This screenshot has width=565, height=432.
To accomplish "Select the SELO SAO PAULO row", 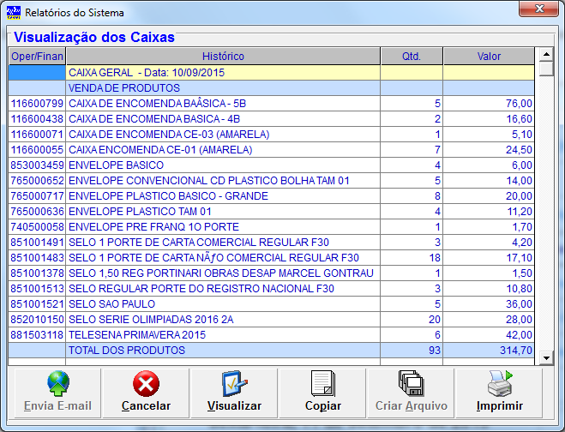I will coord(272,304).
